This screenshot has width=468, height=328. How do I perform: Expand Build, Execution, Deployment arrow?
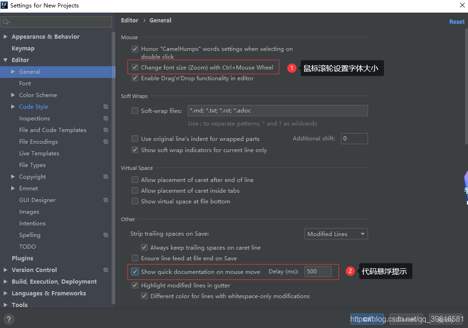[6, 281]
